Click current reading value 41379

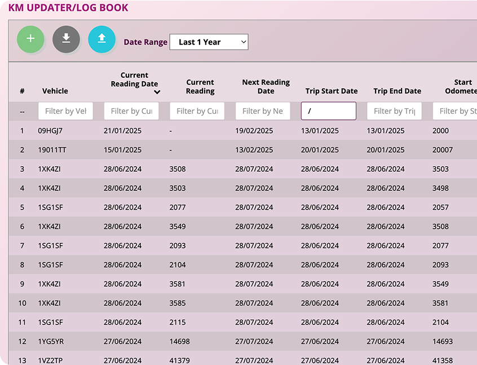pos(179,360)
